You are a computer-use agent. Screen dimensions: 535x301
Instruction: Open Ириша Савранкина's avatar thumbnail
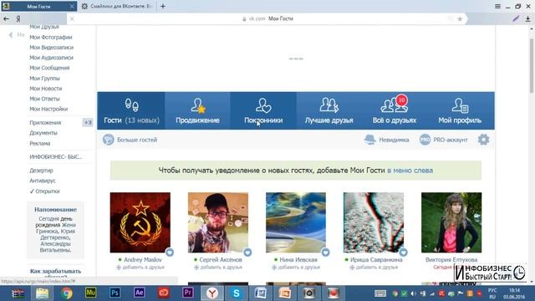click(x=374, y=222)
